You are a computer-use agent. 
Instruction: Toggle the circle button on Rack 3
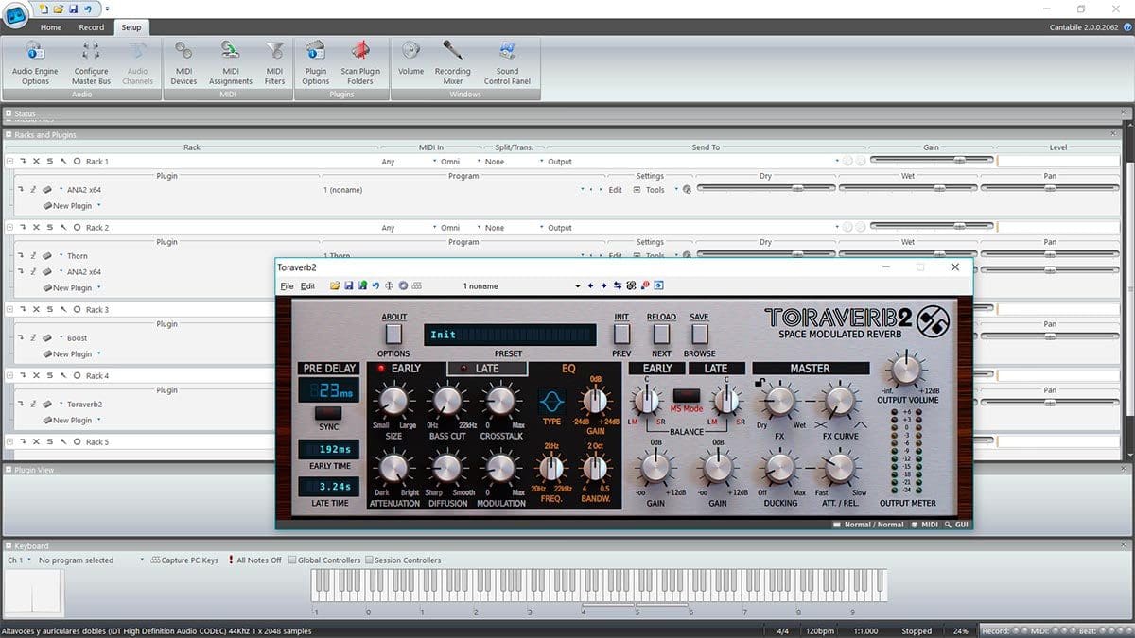click(77, 310)
